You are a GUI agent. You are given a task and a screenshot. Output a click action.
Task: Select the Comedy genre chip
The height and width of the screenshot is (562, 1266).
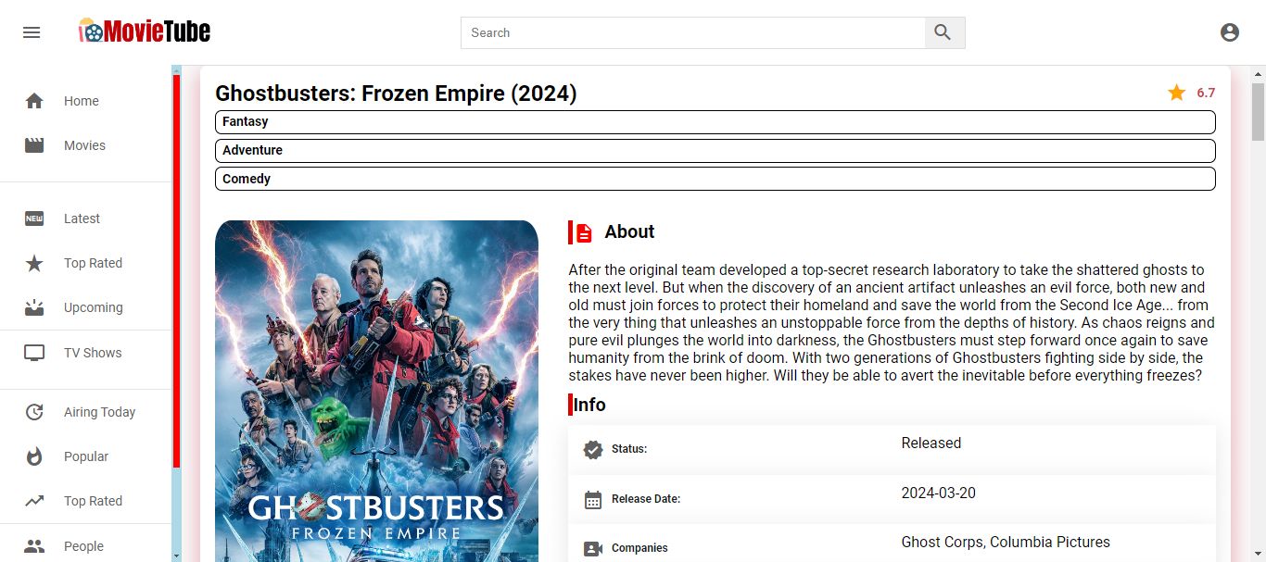715,179
